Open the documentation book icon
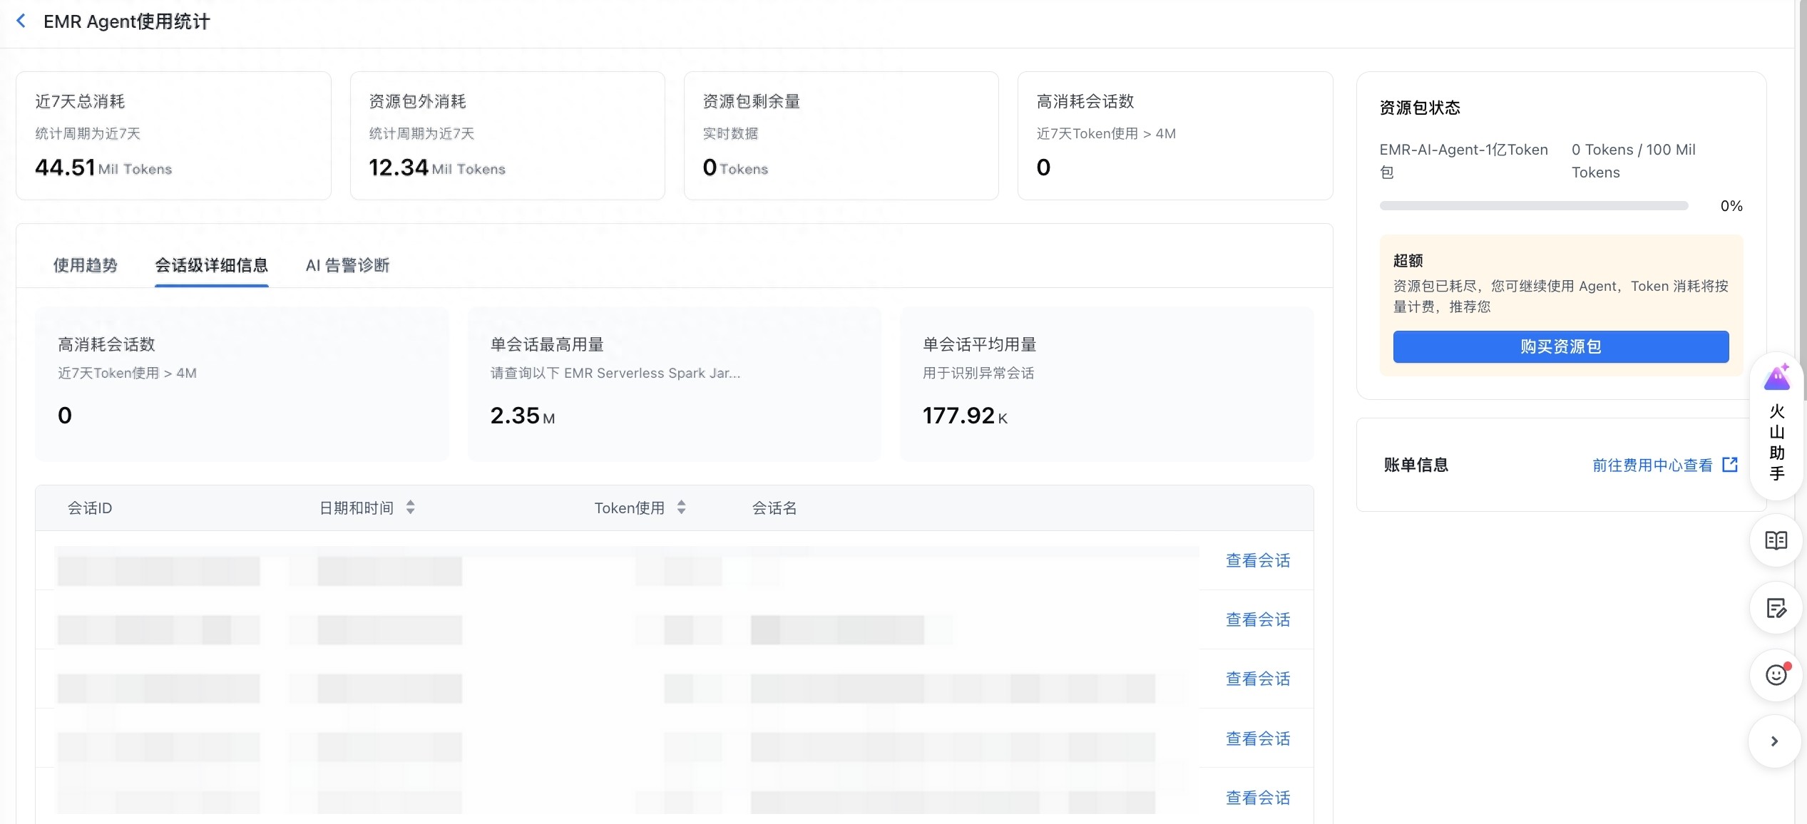The width and height of the screenshot is (1807, 824). point(1776,540)
